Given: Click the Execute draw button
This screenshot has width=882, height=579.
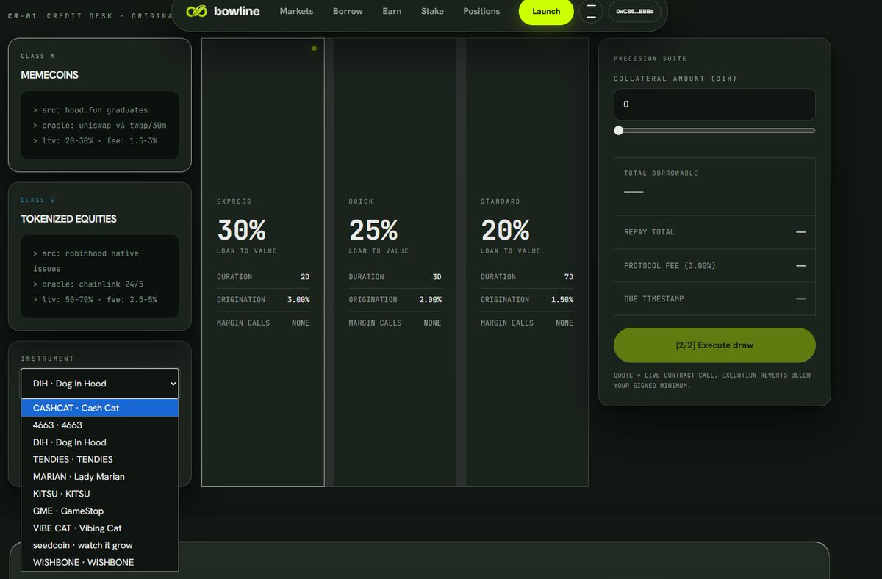Looking at the screenshot, I should (x=714, y=345).
